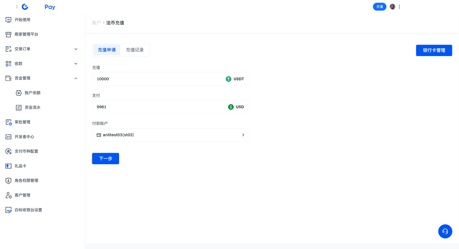459x249 pixels.
Task: Click the 充值 amount field showing 10000
Action: tap(157, 79)
